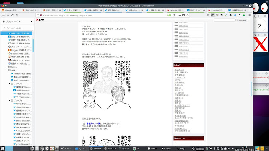Image resolution: width=269 pixels, height=151 pixels.
Task: Close the bookmarks sidebar
Action: 31,21
